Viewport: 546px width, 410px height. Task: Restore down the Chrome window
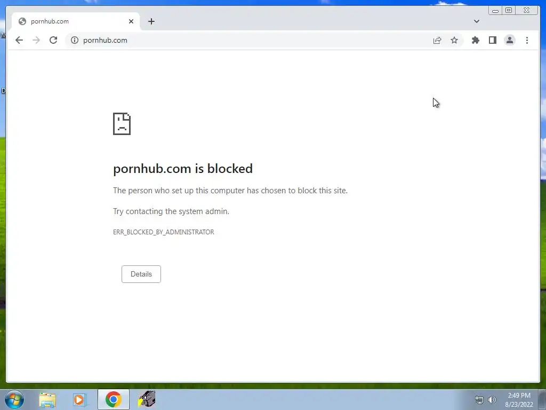point(509,11)
